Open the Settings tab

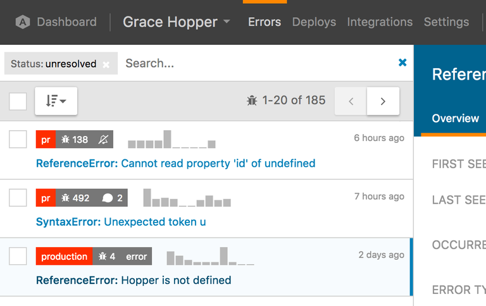click(446, 22)
